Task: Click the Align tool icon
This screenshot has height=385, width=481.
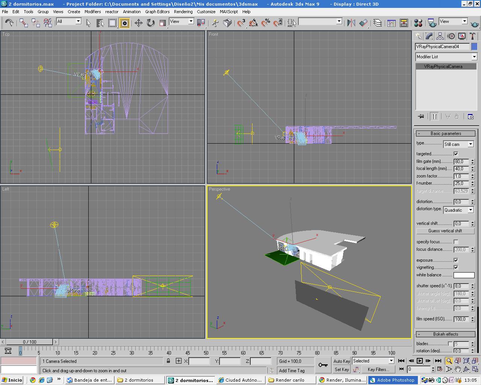Action: [363, 23]
